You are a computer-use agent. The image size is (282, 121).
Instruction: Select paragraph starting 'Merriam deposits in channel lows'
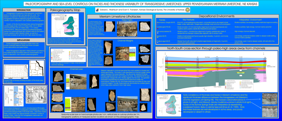[x=126, y=78]
